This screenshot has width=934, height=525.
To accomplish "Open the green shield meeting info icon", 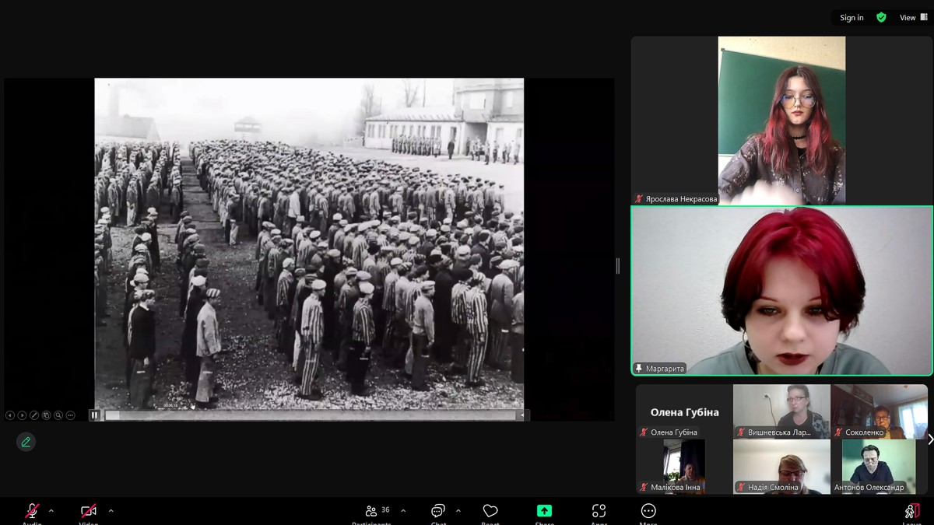I will (x=881, y=18).
